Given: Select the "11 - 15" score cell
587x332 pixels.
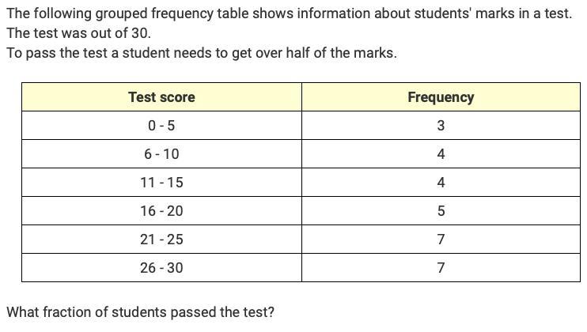Looking at the screenshot, I should click(161, 183).
